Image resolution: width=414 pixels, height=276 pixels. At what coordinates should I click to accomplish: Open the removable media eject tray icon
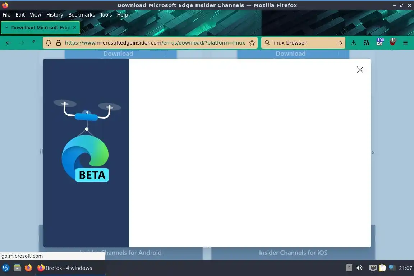coord(349,268)
